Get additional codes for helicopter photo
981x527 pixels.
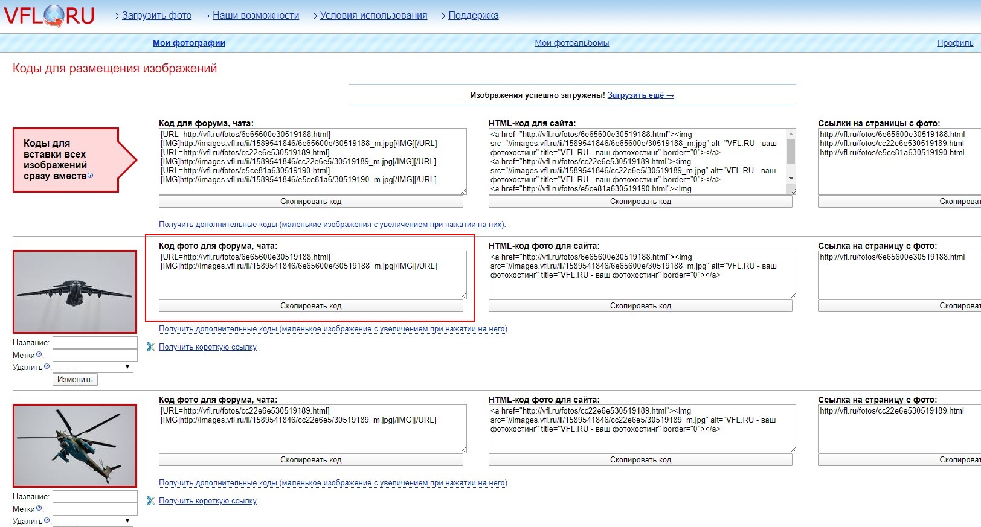point(333,483)
